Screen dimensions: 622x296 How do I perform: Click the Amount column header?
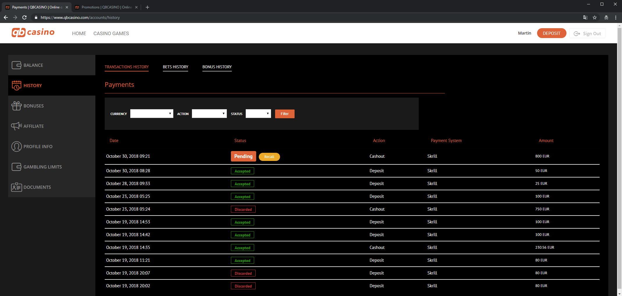tap(546, 141)
